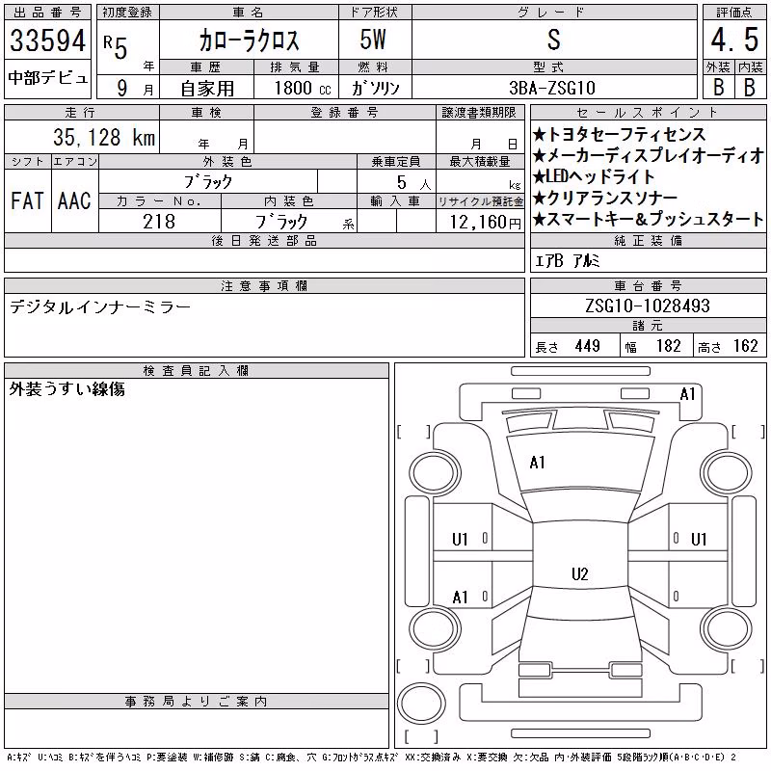Click the overall score 4.5
Screen dimensions: 771x771
[x=734, y=40]
